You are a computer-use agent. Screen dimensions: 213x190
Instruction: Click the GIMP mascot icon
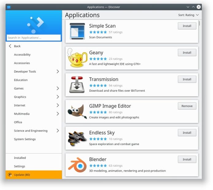(77, 111)
